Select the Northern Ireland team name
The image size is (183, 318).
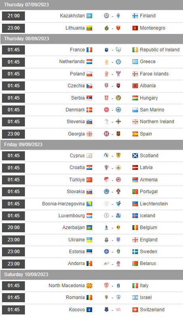[157, 122]
